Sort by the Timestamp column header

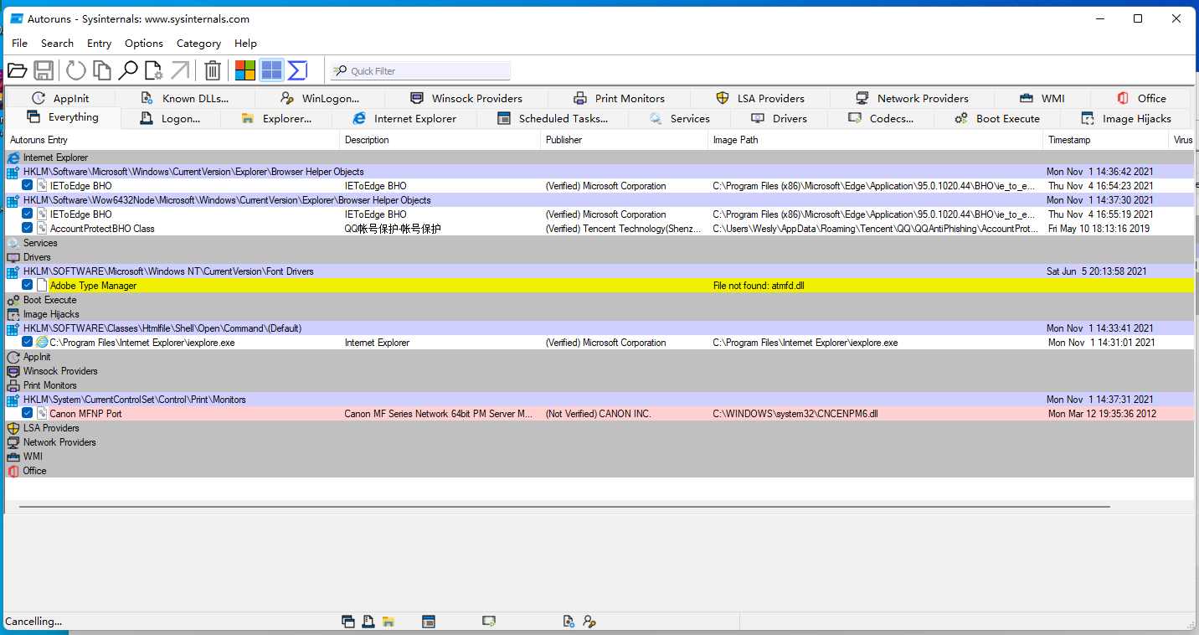pos(1069,140)
